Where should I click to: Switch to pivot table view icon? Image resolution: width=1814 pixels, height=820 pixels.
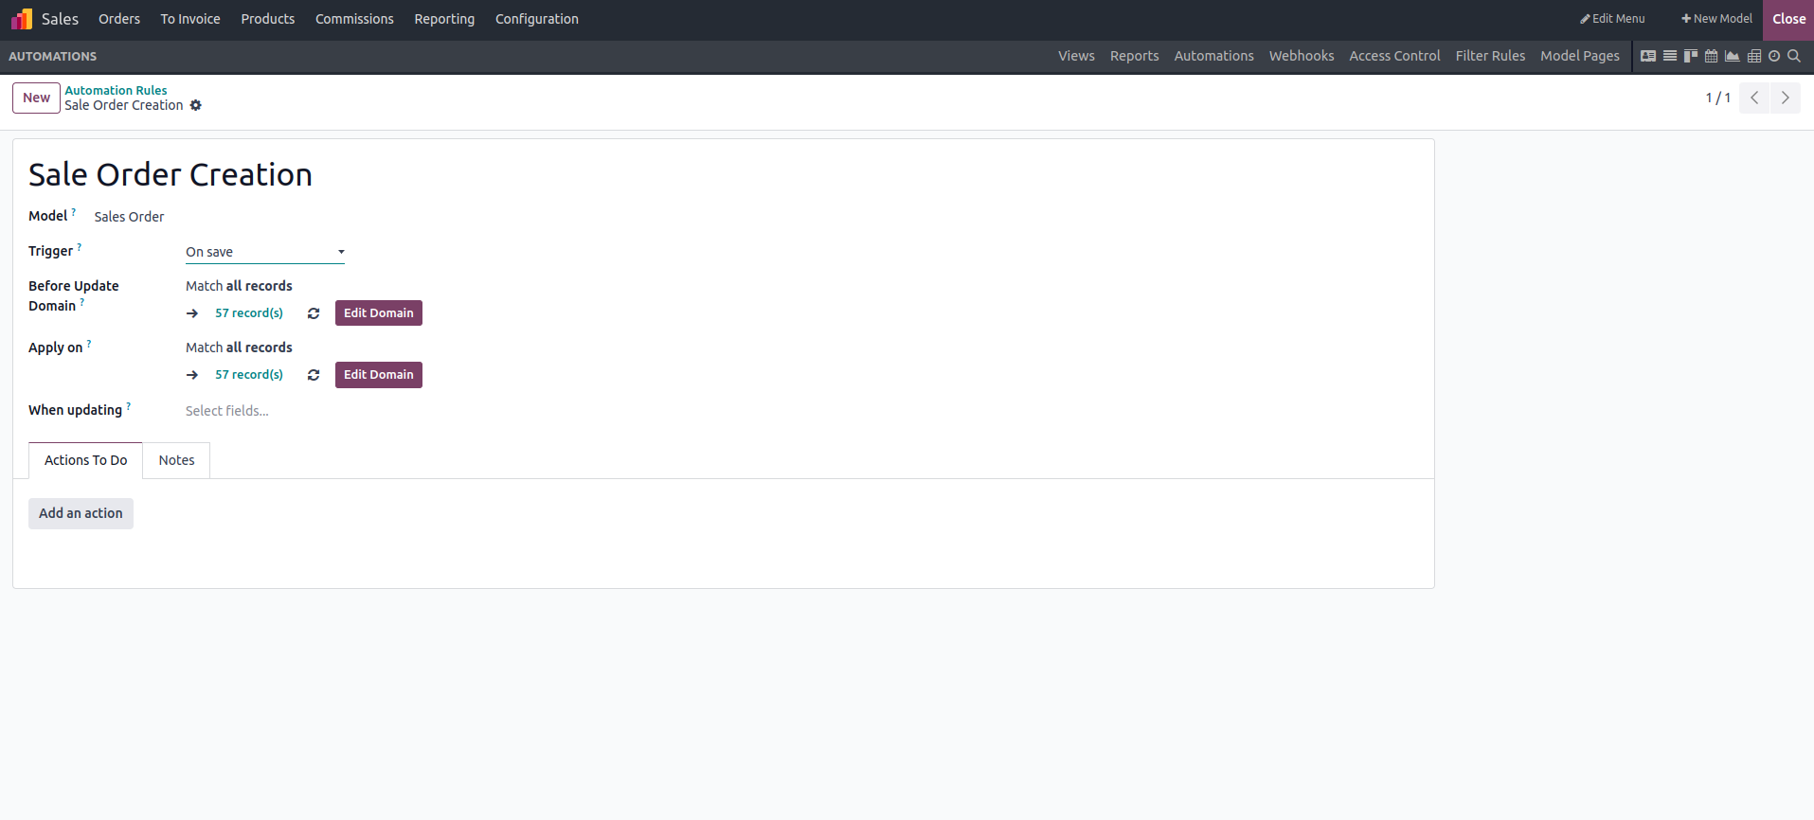[1754, 56]
